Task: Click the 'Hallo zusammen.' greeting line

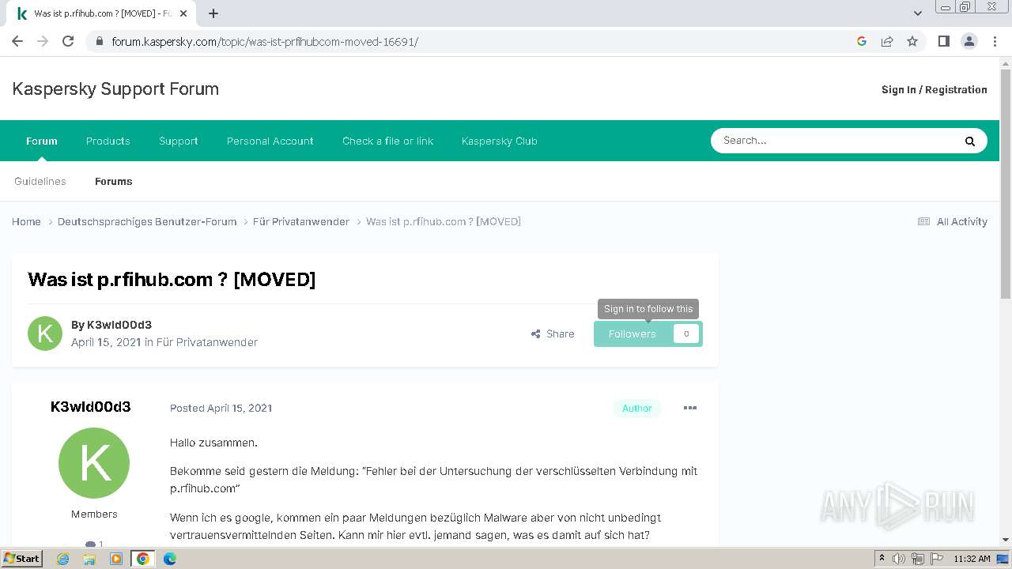Action: [x=213, y=443]
